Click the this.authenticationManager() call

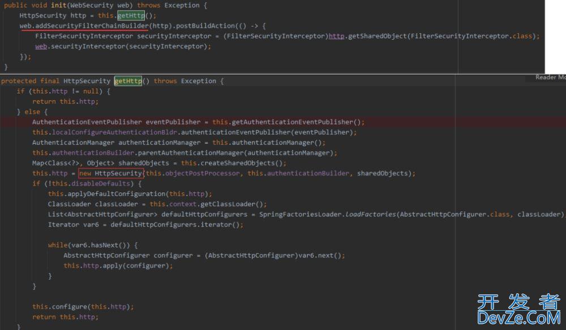click(268, 143)
